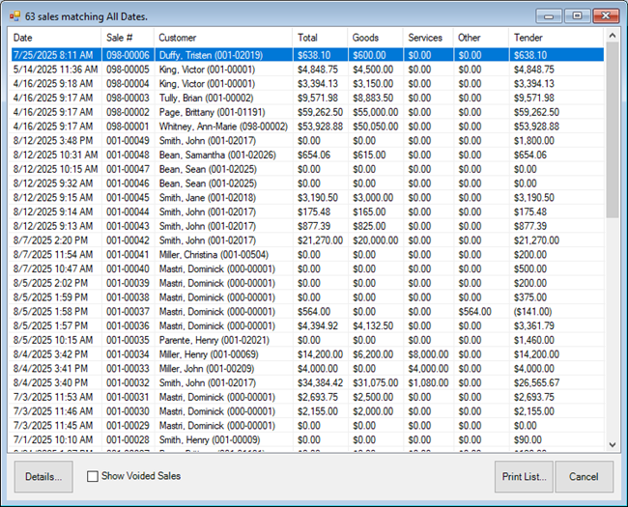
Task: Select the Tully, Brian (001-00002) row
Action: (x=307, y=98)
